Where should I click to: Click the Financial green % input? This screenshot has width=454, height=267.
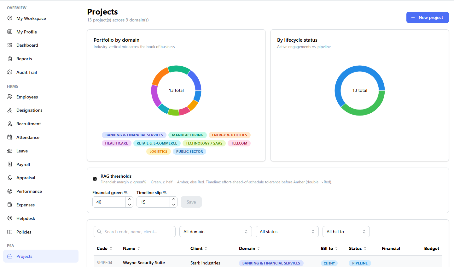109,202
